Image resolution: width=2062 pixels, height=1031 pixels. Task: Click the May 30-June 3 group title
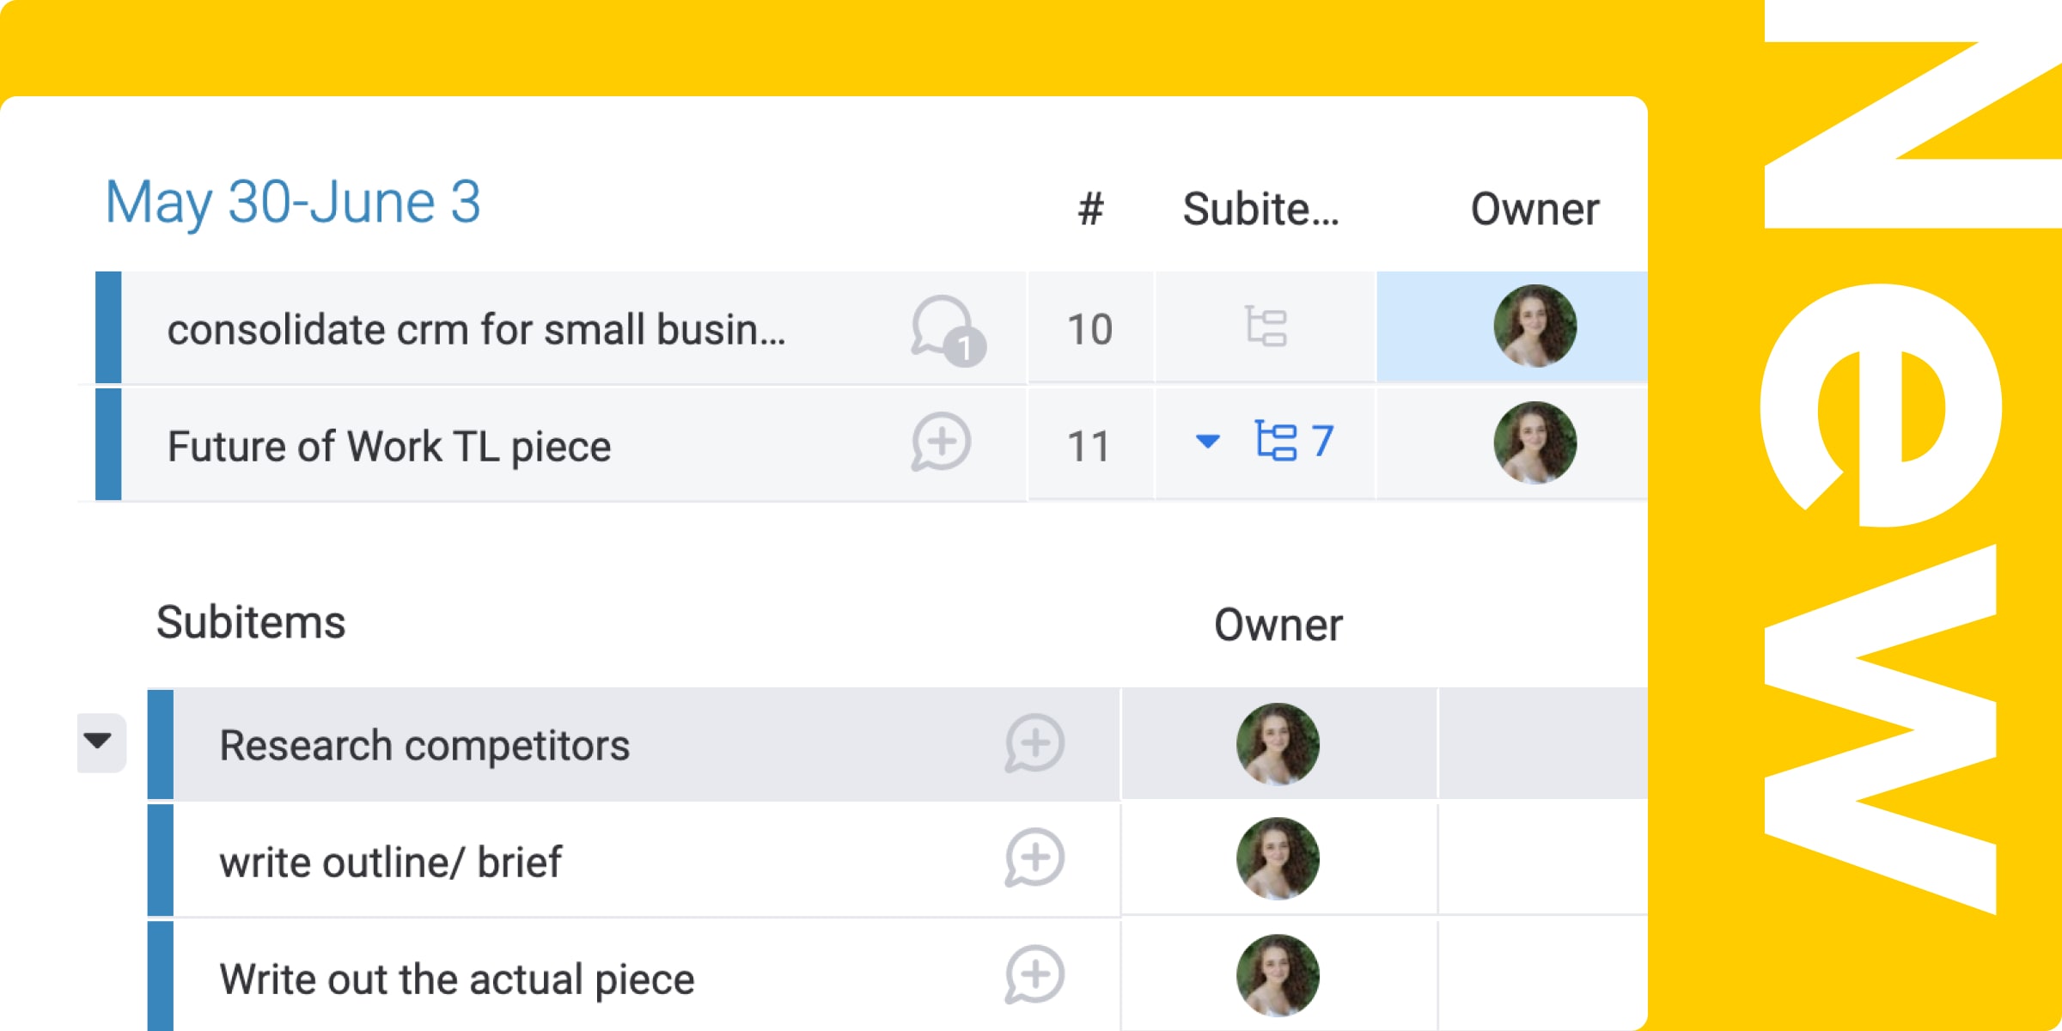pos(292,203)
